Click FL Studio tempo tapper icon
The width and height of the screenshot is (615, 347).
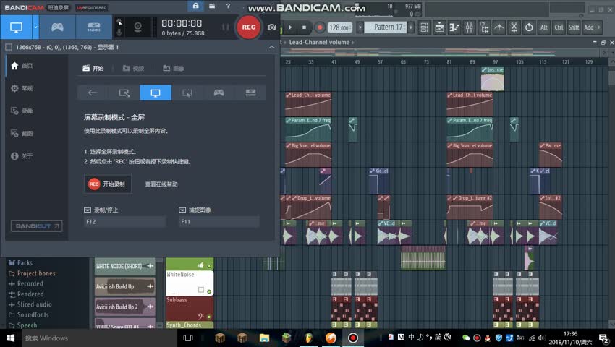pos(499,27)
